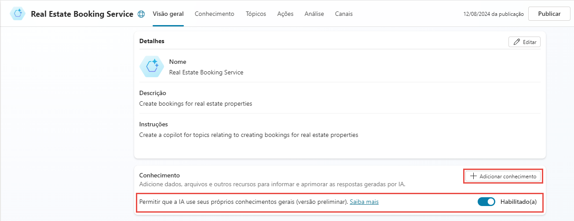Screen dimensions: 574x221
Task: Click the plus icon for Adicionar conhecimento
Action: (x=473, y=176)
